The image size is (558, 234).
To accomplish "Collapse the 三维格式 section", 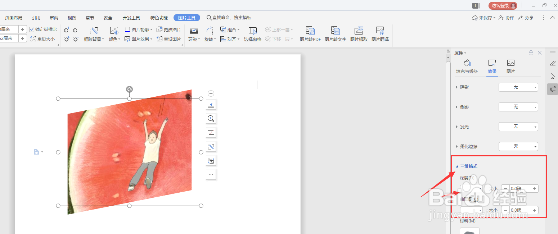I will [x=457, y=166].
